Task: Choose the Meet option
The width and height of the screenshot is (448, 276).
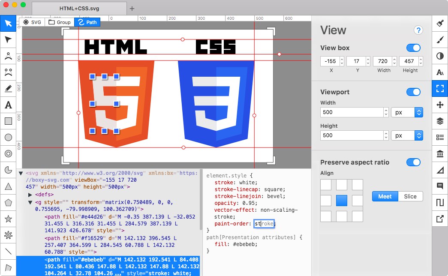Action: click(385, 196)
